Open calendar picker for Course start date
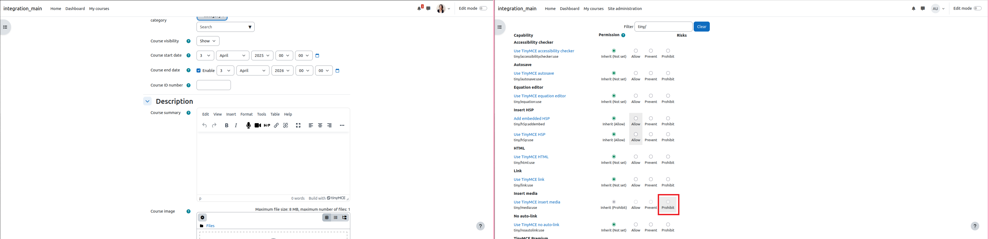 (317, 56)
